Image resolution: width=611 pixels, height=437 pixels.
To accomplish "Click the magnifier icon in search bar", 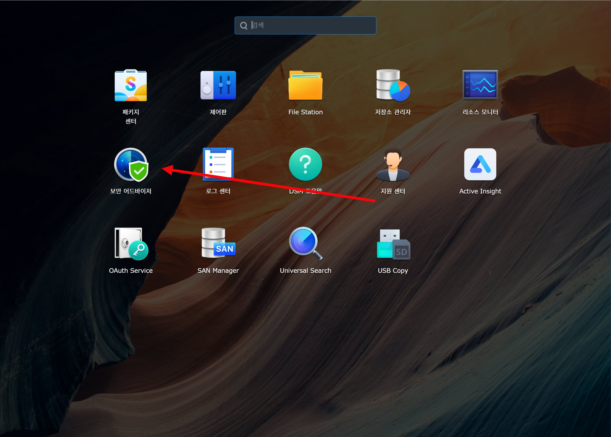I will pos(244,26).
